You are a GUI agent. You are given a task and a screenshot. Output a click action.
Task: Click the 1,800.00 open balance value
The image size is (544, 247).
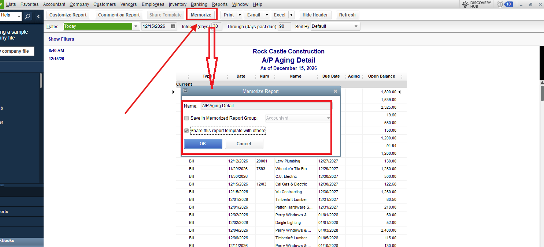[x=388, y=92]
